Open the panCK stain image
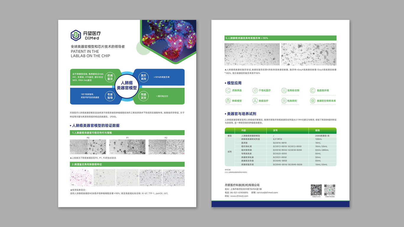This screenshot has width=404, height=227. pos(150,177)
